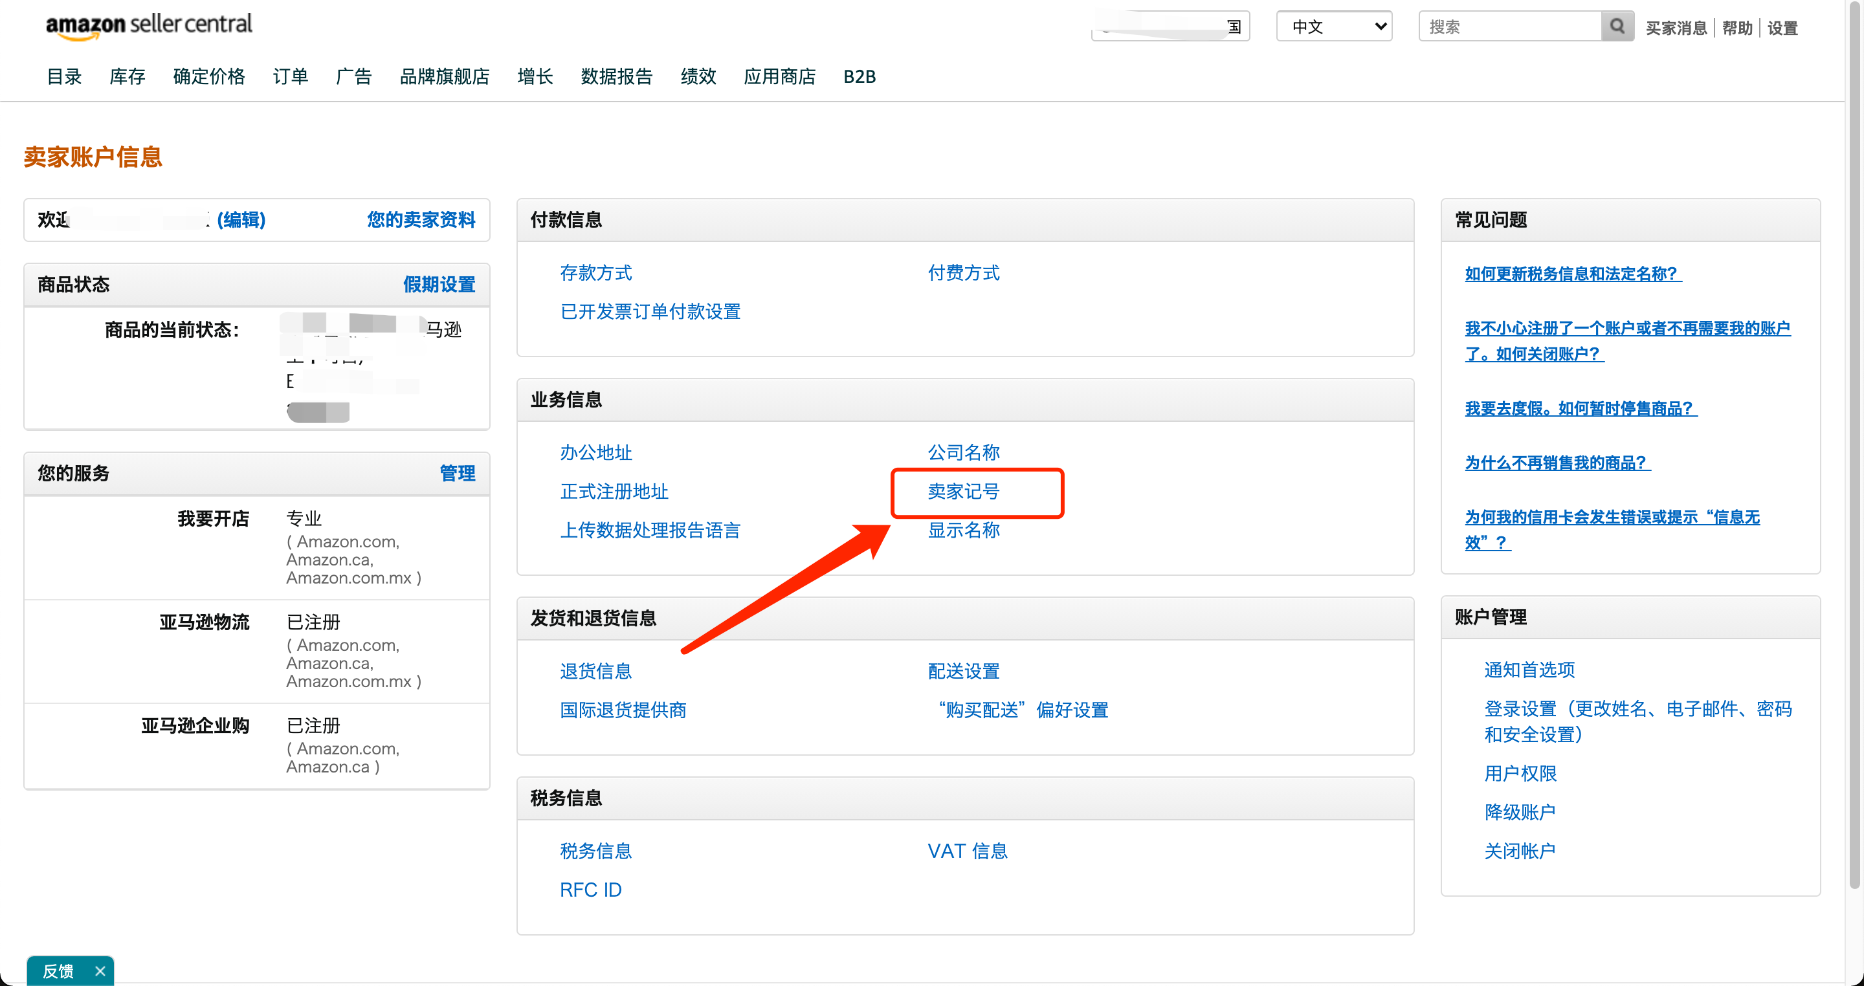
Task: Open the 库存 inventory menu
Action: [x=128, y=77]
